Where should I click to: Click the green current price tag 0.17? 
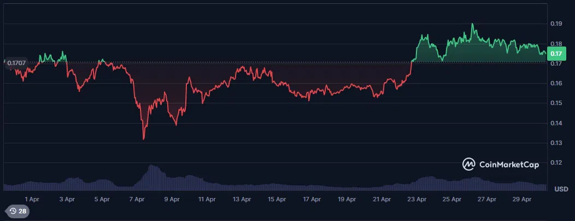pos(556,54)
